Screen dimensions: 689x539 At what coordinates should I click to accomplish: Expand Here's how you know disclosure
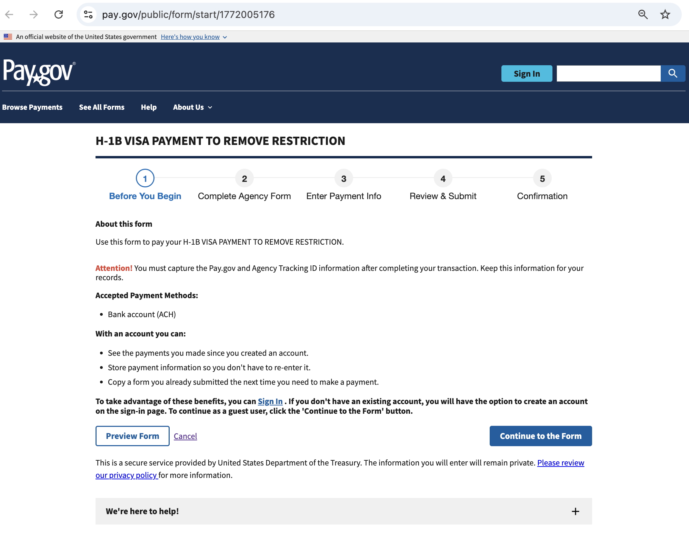pyautogui.click(x=193, y=37)
